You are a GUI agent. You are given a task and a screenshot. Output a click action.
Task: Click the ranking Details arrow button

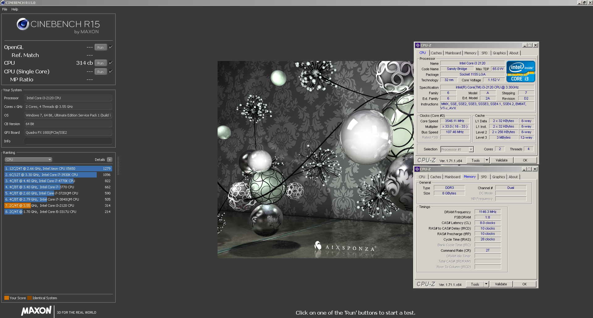[110, 160]
